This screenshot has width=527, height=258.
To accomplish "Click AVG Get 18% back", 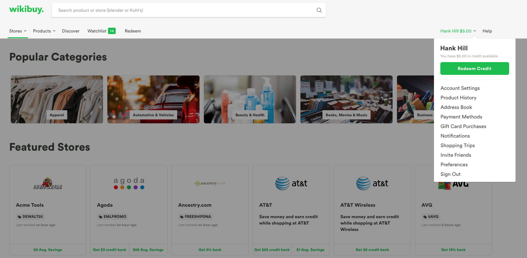I will [453, 250].
